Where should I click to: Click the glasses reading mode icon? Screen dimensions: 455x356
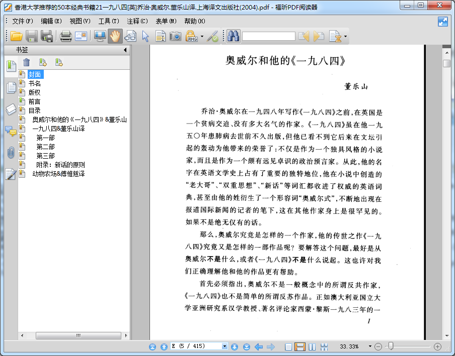tap(130, 36)
